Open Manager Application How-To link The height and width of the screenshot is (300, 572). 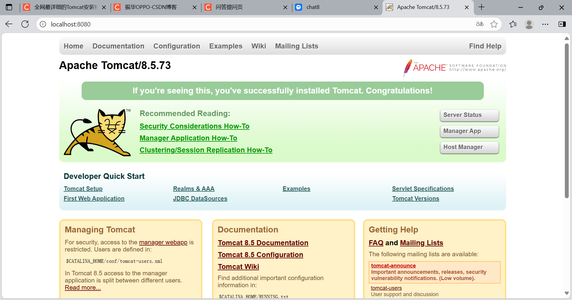pyautogui.click(x=188, y=138)
